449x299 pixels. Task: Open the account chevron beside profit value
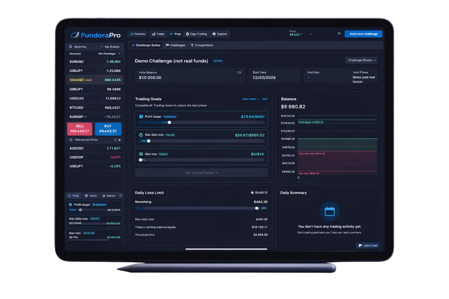[x=311, y=34]
